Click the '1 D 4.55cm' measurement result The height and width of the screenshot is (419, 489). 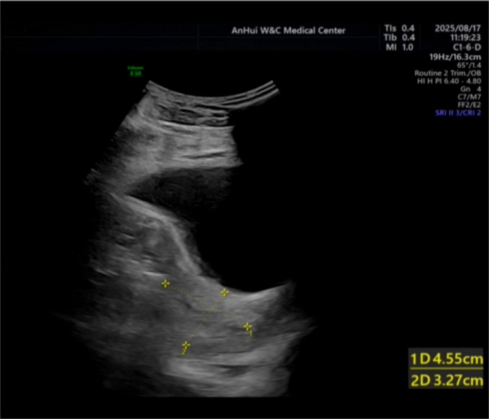pyautogui.click(x=446, y=359)
